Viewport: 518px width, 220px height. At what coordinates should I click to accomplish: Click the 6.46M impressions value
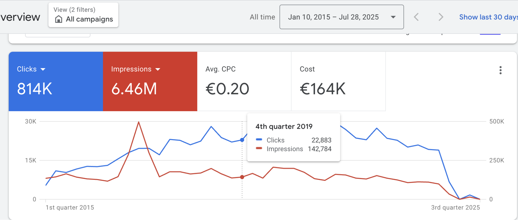click(x=134, y=89)
